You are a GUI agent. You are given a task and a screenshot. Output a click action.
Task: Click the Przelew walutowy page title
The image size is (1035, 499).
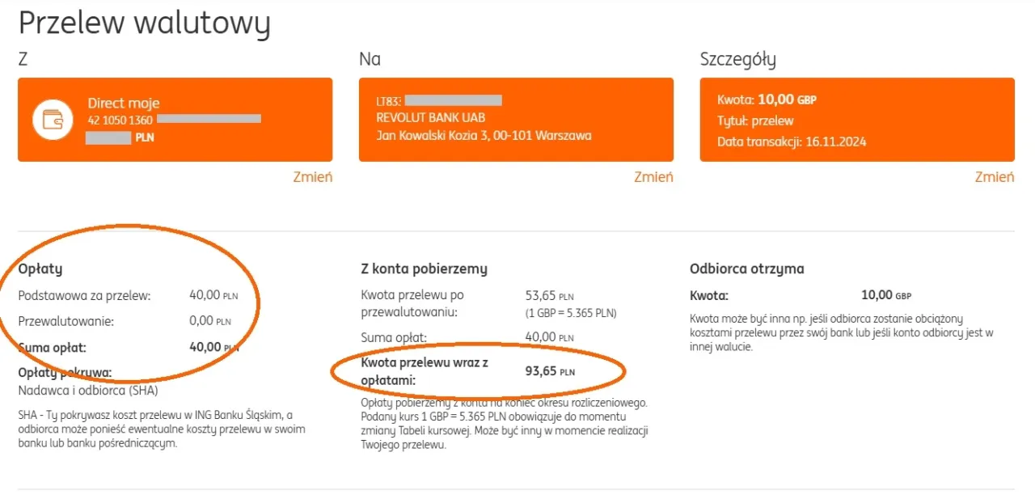pos(144,23)
